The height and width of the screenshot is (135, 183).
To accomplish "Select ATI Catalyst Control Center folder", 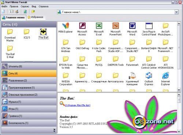I will point(149,59).
